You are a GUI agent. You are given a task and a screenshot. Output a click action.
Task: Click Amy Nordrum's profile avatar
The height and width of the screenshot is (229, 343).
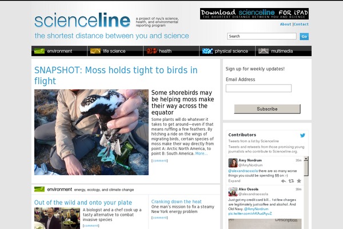tap(233, 163)
